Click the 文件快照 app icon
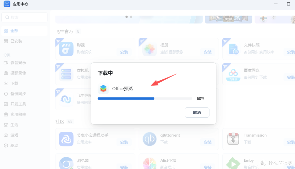This screenshot has width=295, height=169. (233, 49)
